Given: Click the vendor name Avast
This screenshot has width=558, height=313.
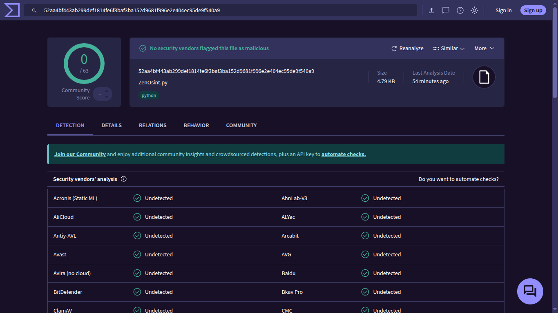Looking at the screenshot, I should (60, 254).
